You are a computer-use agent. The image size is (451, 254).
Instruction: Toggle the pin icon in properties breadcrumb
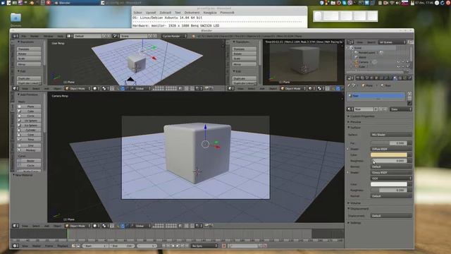click(x=350, y=85)
